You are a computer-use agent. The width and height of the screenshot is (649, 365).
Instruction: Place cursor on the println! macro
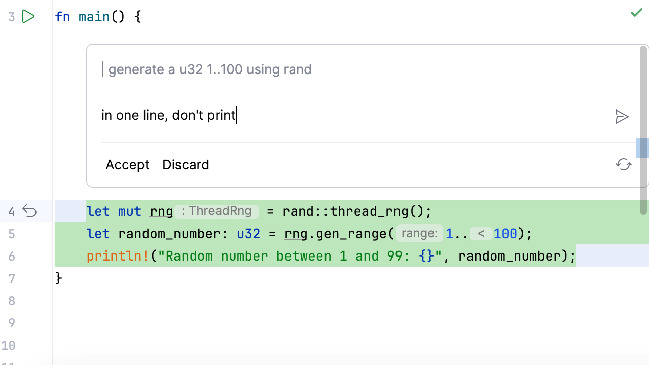click(118, 256)
